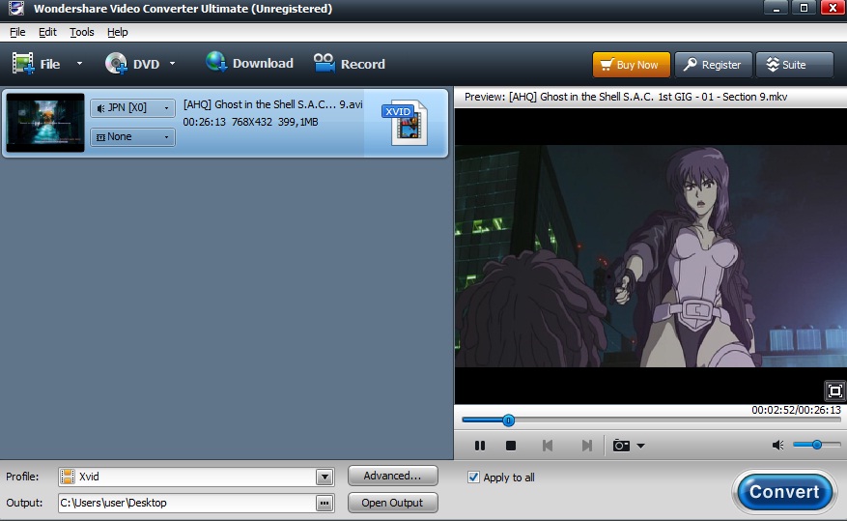The image size is (847, 521).
Task: Click the Convert button
Action: 784,492
